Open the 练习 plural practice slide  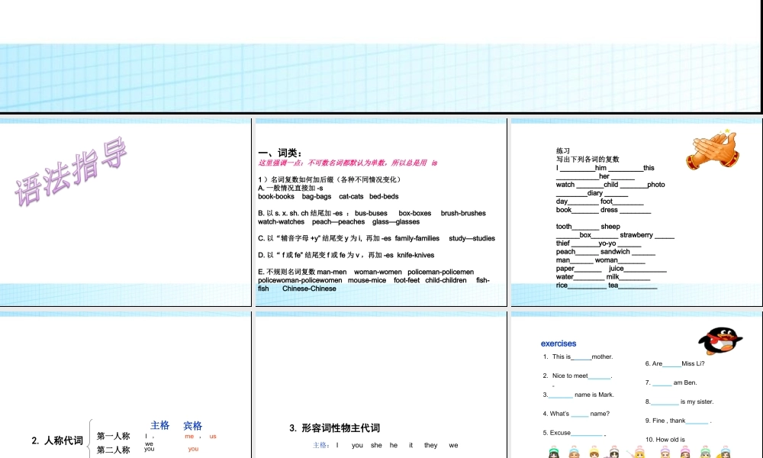pos(636,212)
